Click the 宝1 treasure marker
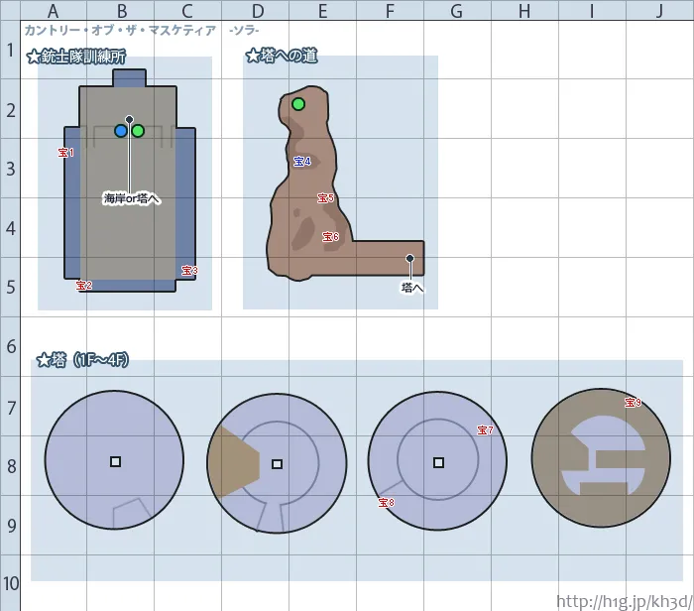 [66, 153]
